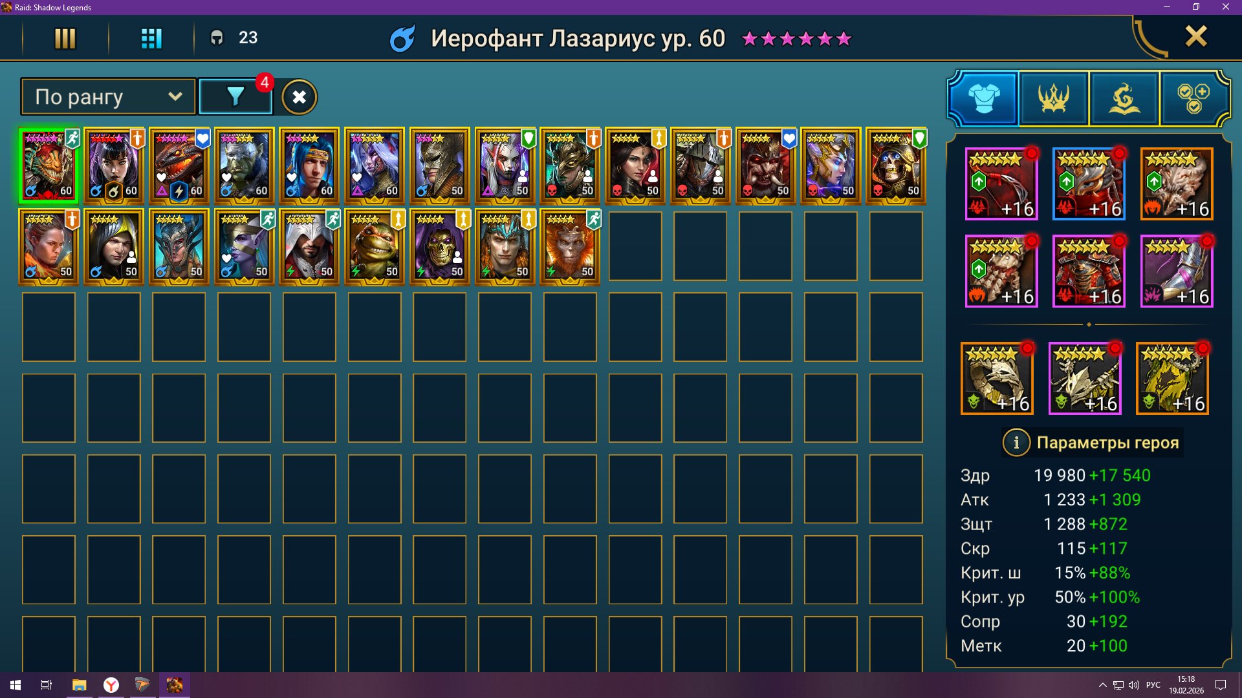Switch to the grid view icon
Screen dimensions: 1242x698
151,38
